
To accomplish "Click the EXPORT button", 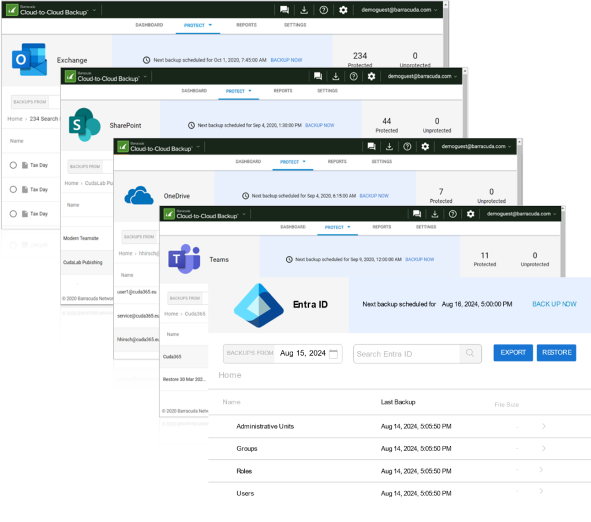I will coord(513,353).
